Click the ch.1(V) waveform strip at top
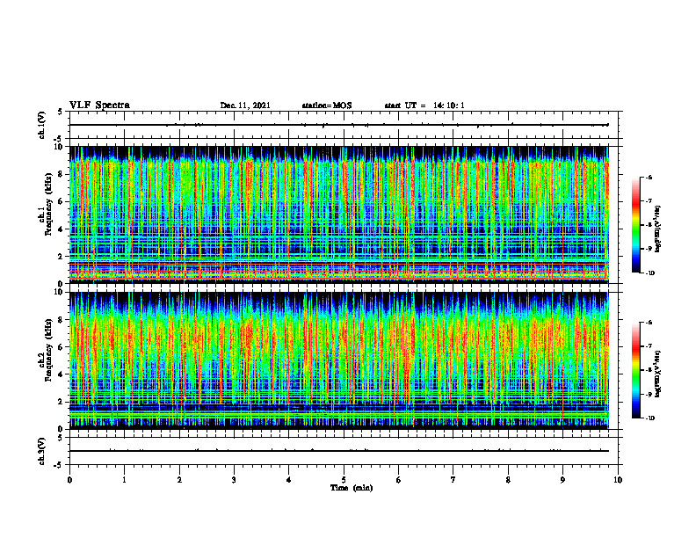 344,125
